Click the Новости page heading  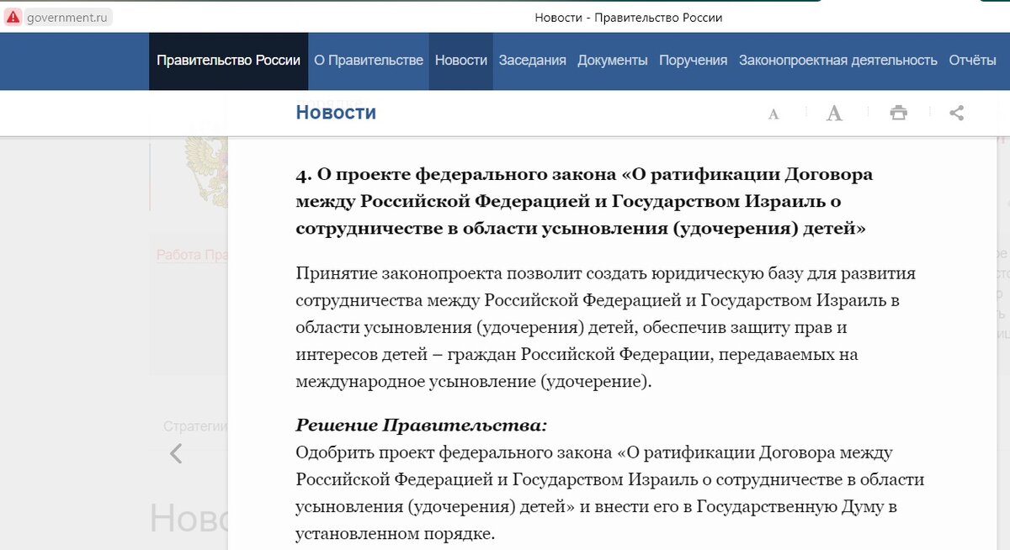coord(336,112)
